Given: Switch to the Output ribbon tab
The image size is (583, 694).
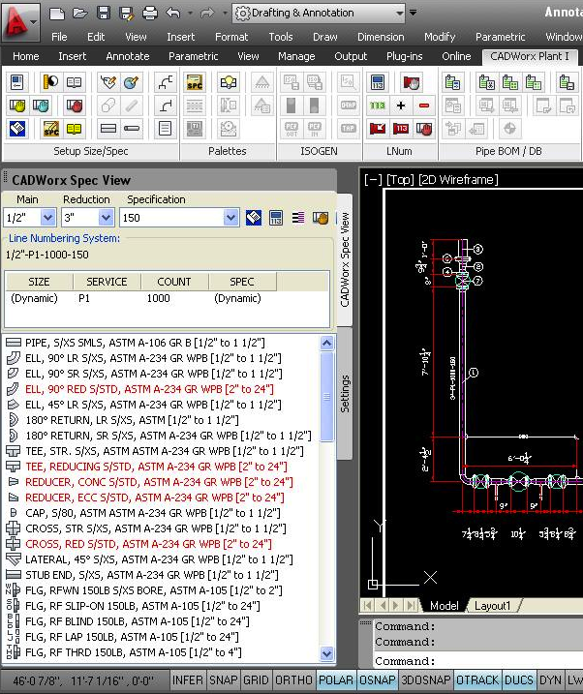Looking at the screenshot, I should (351, 56).
